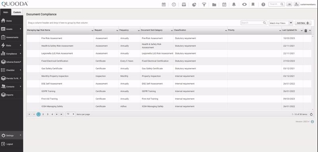
Task: Click the grid scrollbar down arrow
Action: click(x=313, y=109)
